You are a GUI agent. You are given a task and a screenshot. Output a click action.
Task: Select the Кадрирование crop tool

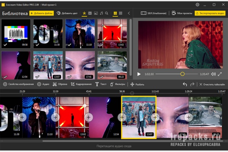pos(81,84)
